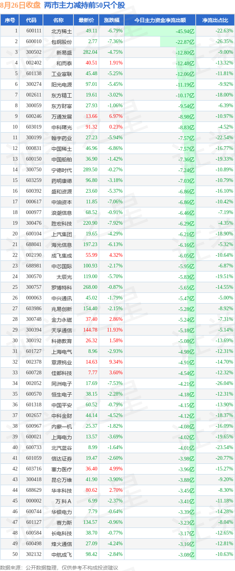
Task: Click stock code 600010
Action: 34,42
